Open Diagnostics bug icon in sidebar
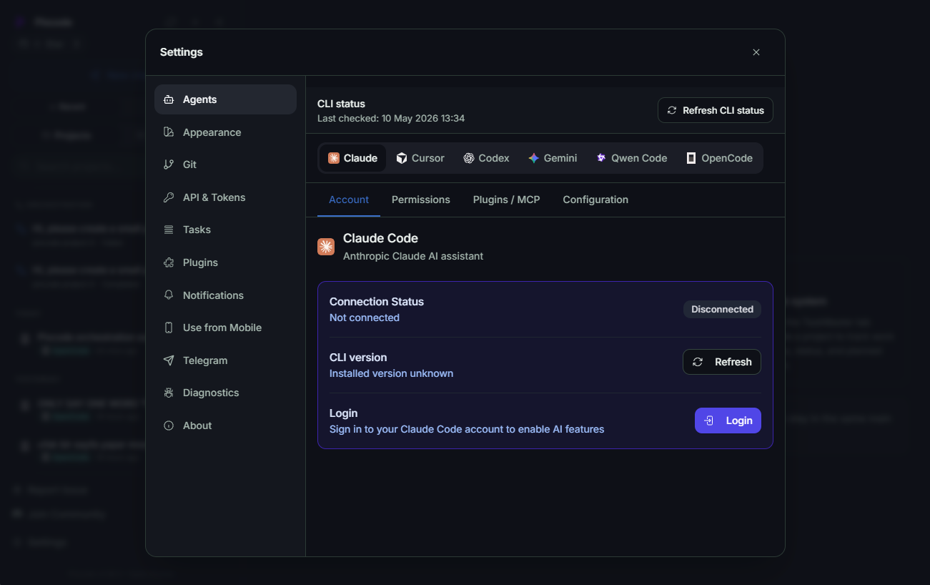 pyautogui.click(x=169, y=393)
